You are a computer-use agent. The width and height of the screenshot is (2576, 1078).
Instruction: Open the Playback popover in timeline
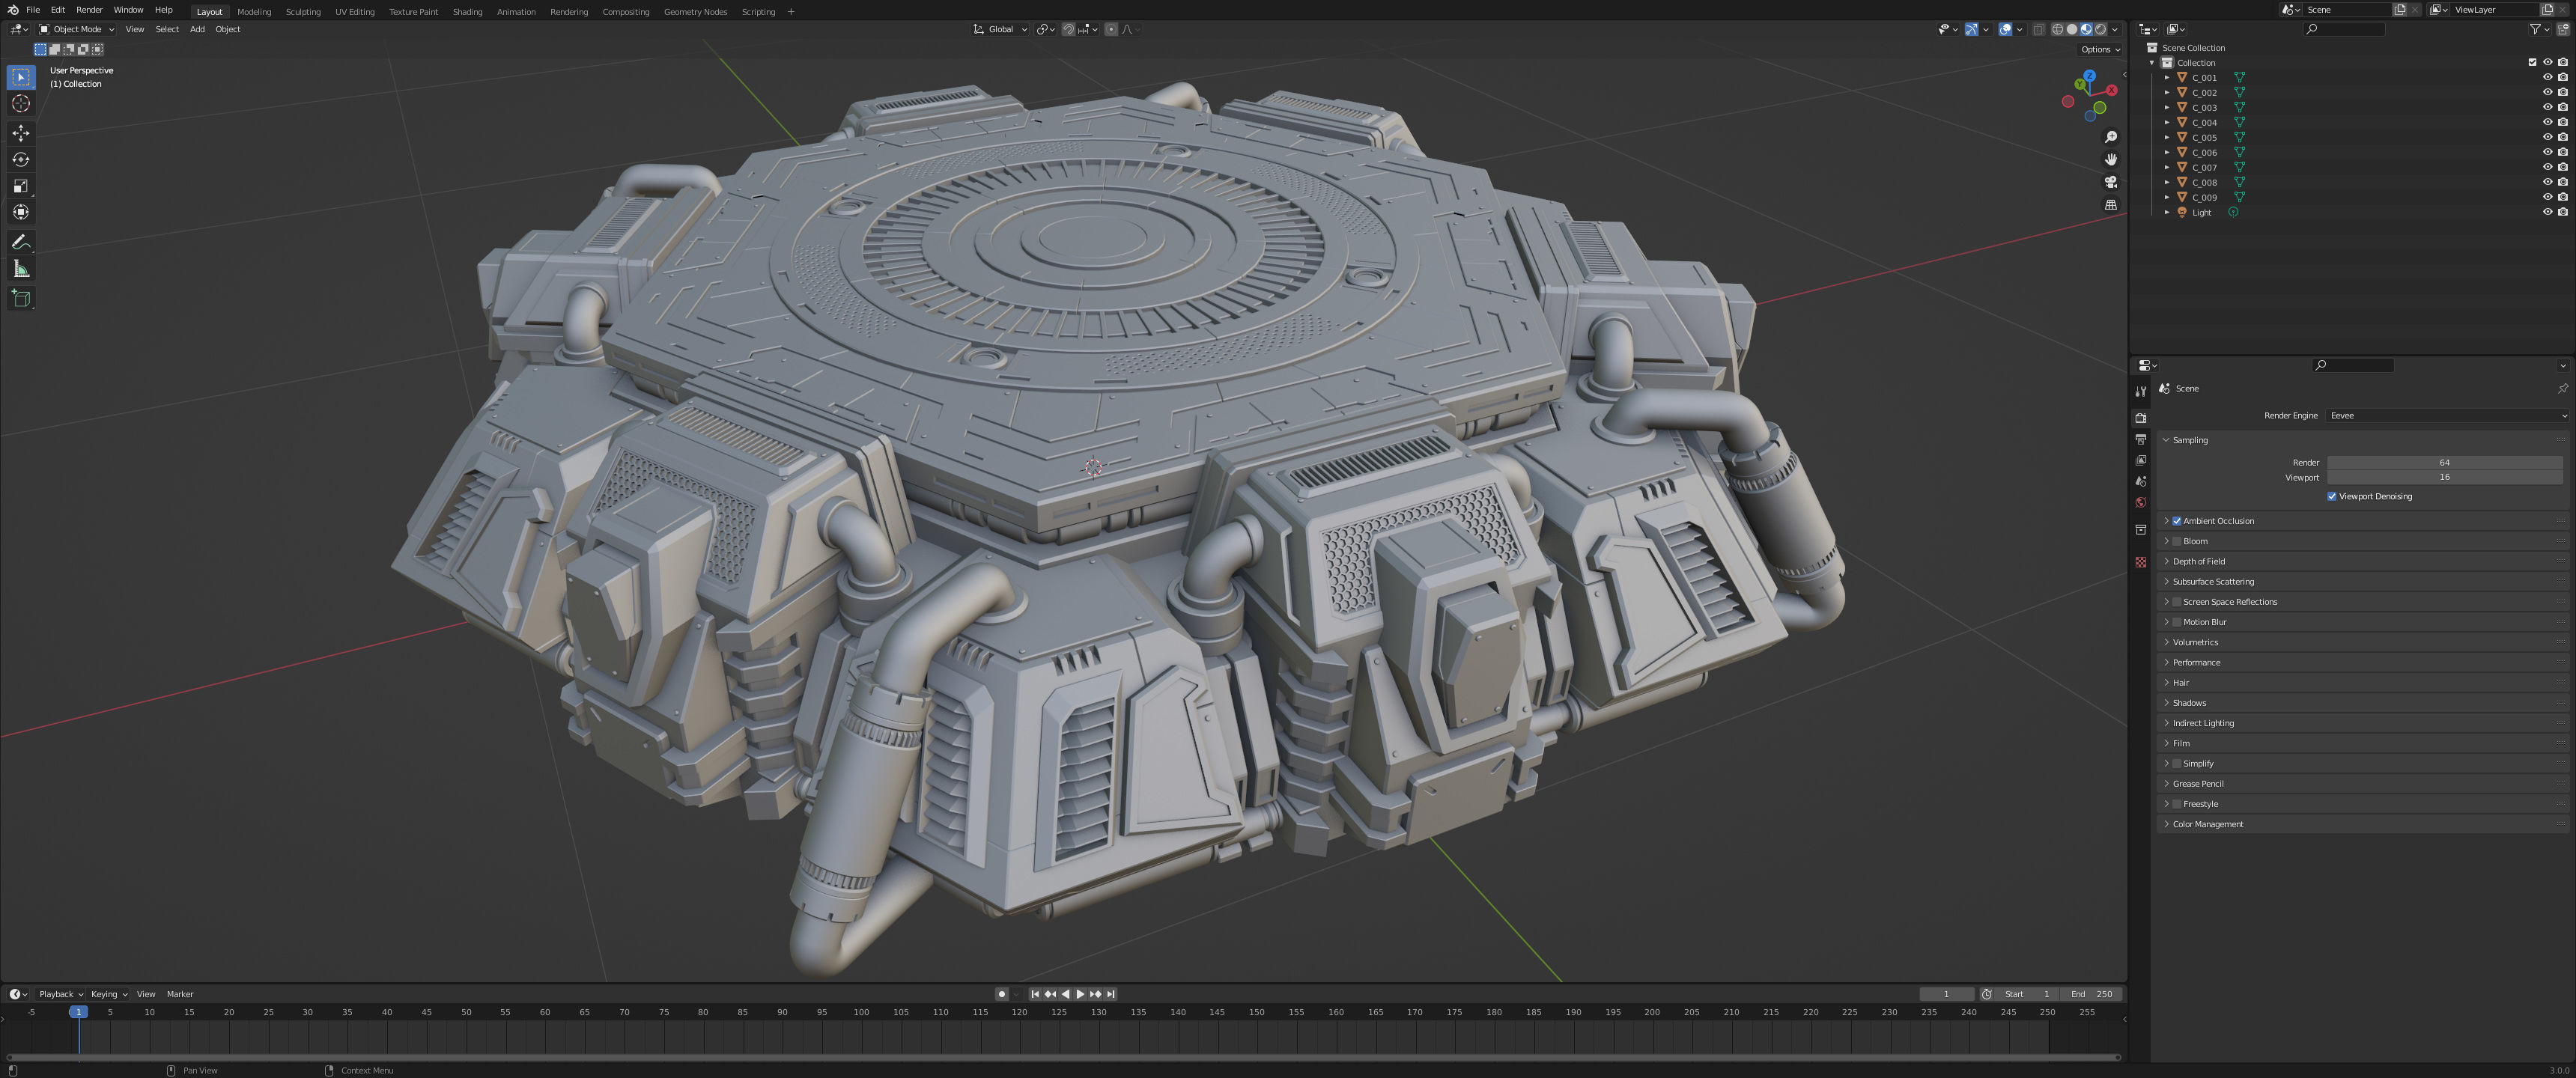pos(60,994)
